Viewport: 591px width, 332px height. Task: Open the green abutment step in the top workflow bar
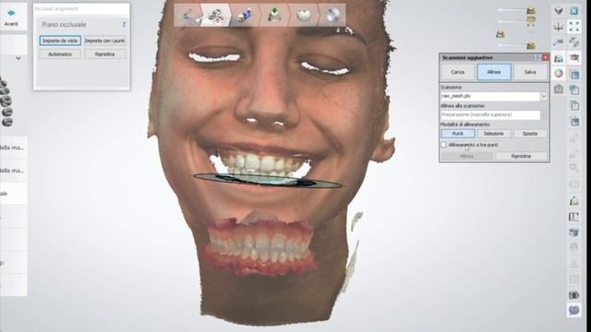click(x=274, y=16)
